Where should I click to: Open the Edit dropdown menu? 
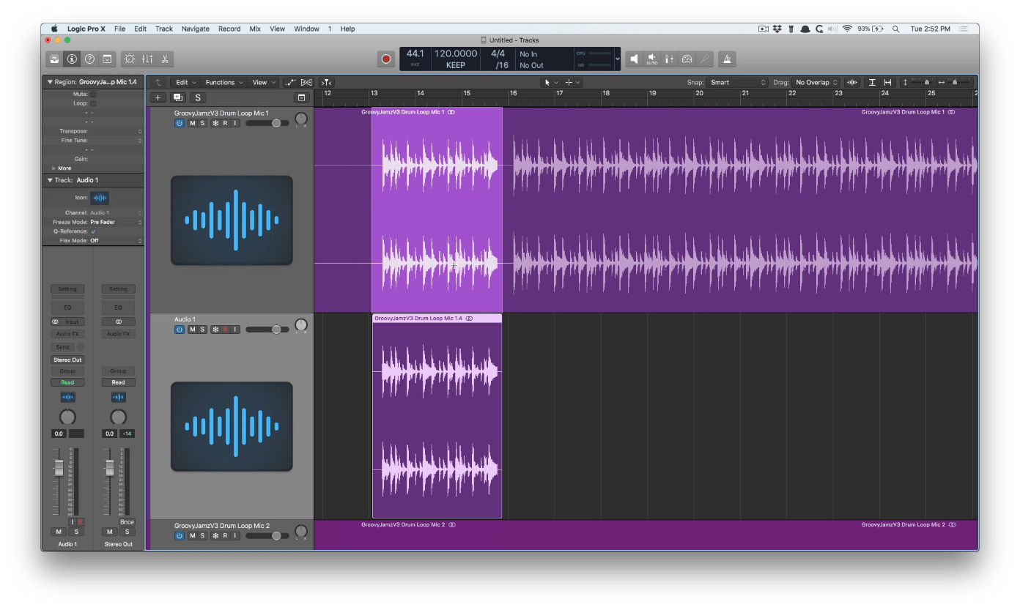185,83
